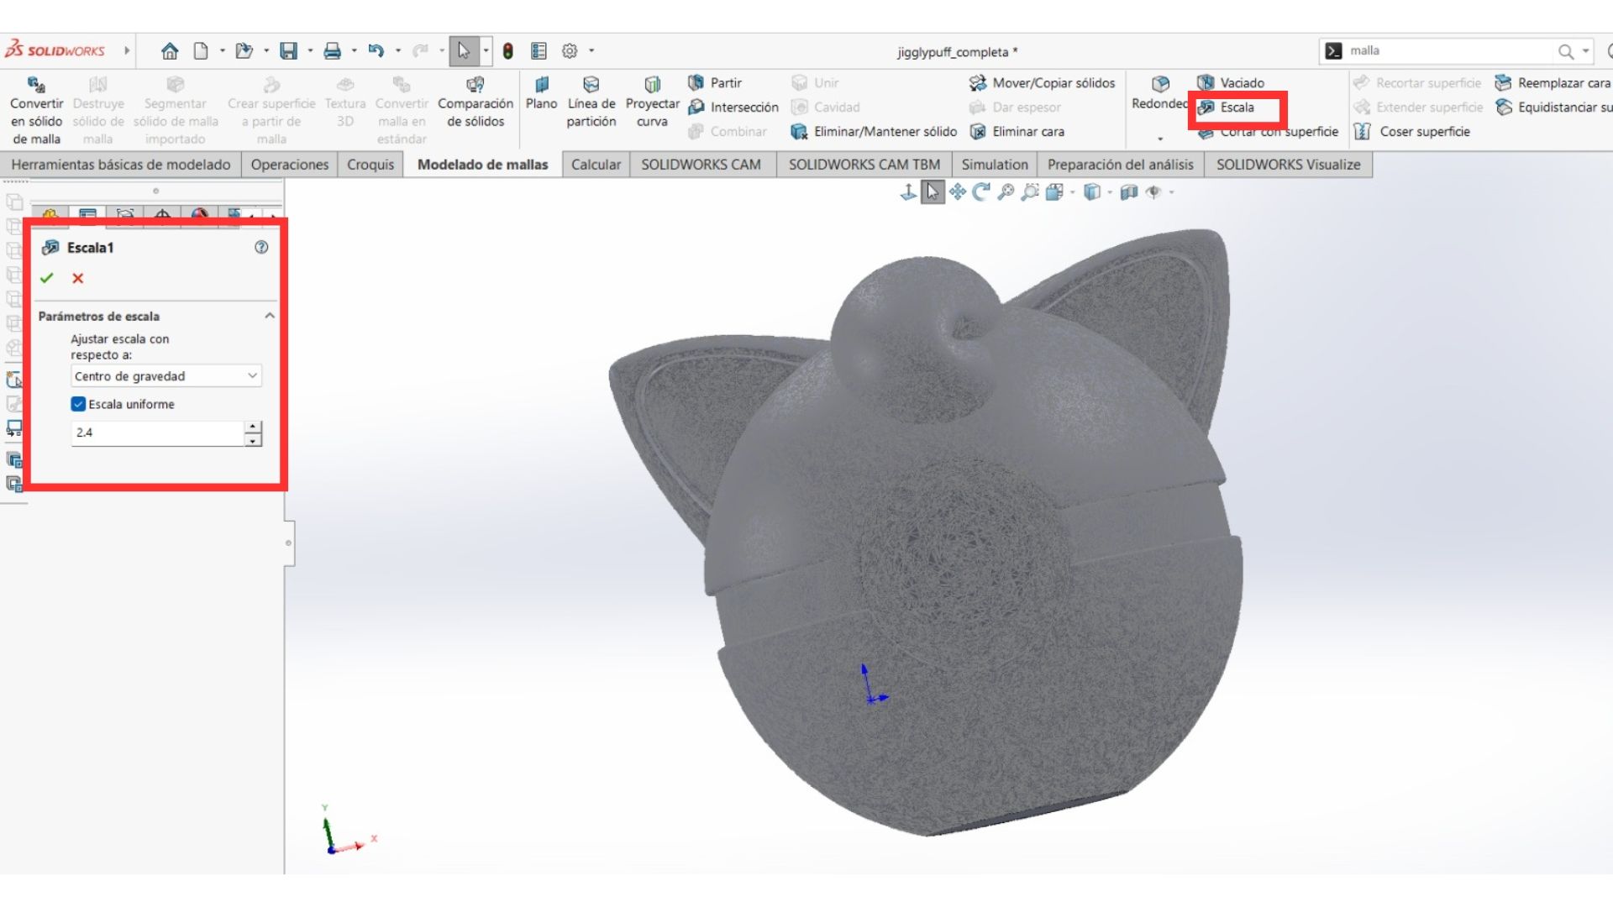Switch to the Calcular tab
The image size is (1613, 907).
(596, 165)
